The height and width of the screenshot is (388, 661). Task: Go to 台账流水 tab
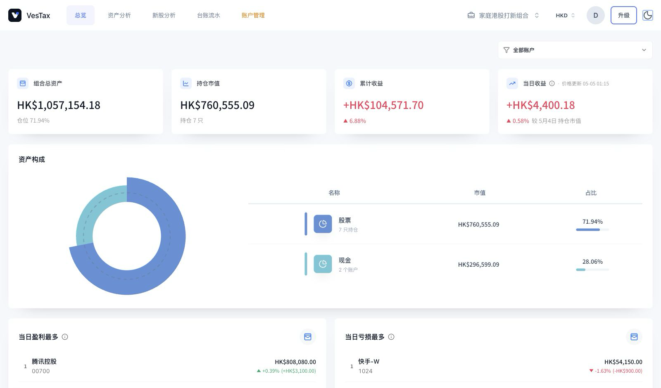point(209,15)
